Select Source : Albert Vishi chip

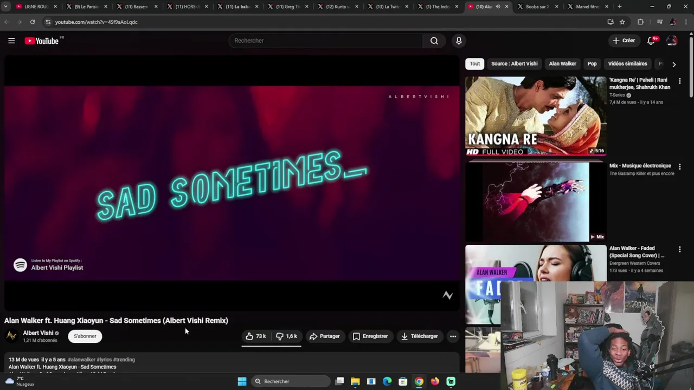coord(514,64)
